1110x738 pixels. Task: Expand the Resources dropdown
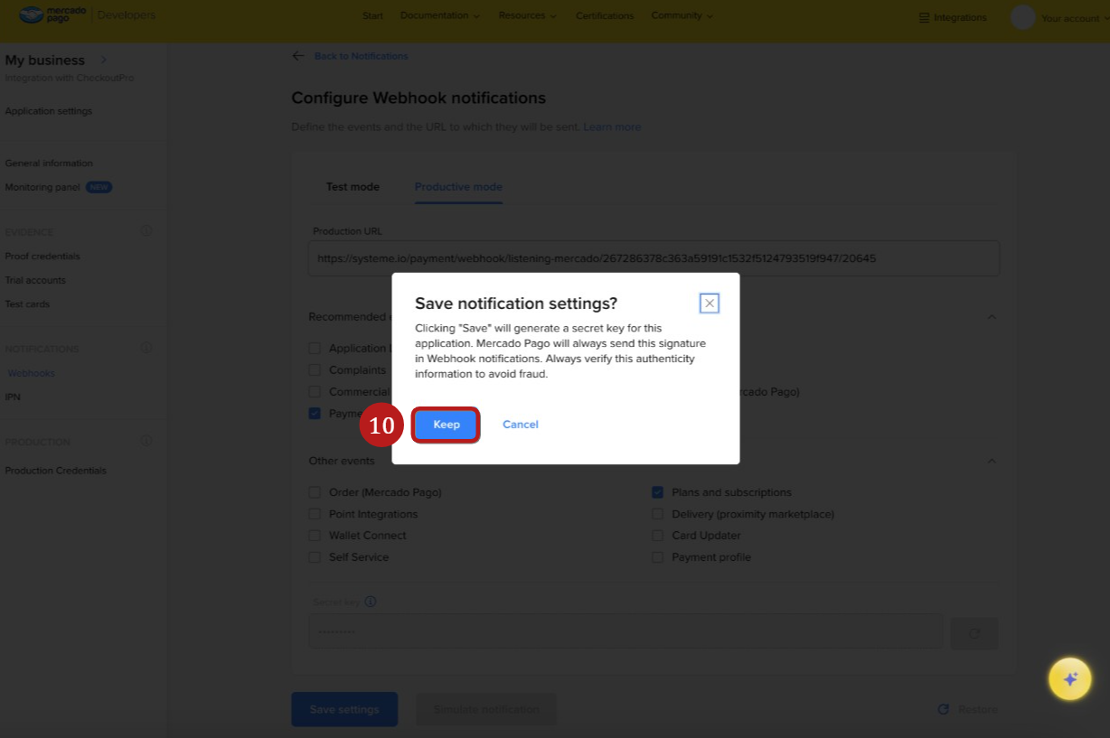[x=527, y=16]
